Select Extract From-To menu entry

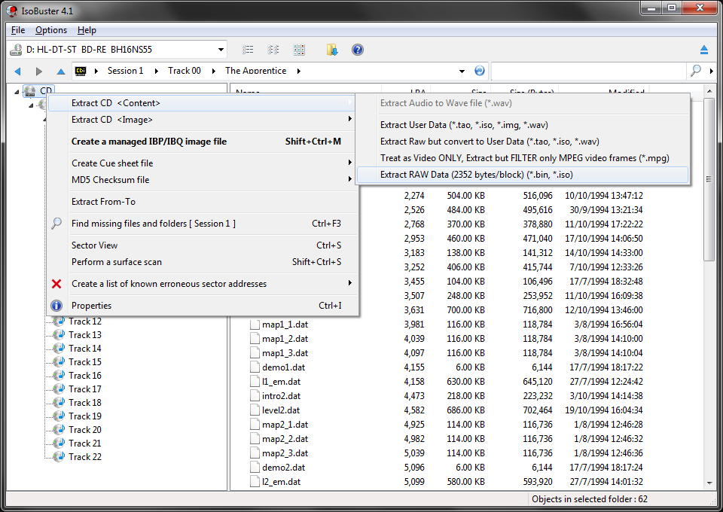(x=203, y=201)
